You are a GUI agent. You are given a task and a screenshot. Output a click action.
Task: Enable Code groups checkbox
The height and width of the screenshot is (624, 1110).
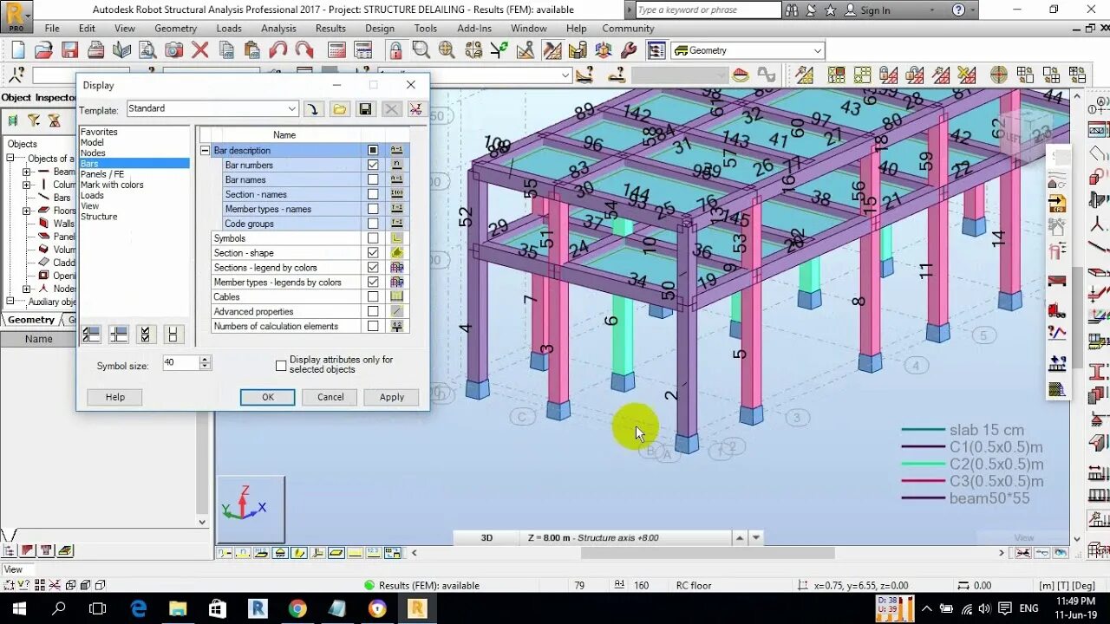[x=373, y=224]
